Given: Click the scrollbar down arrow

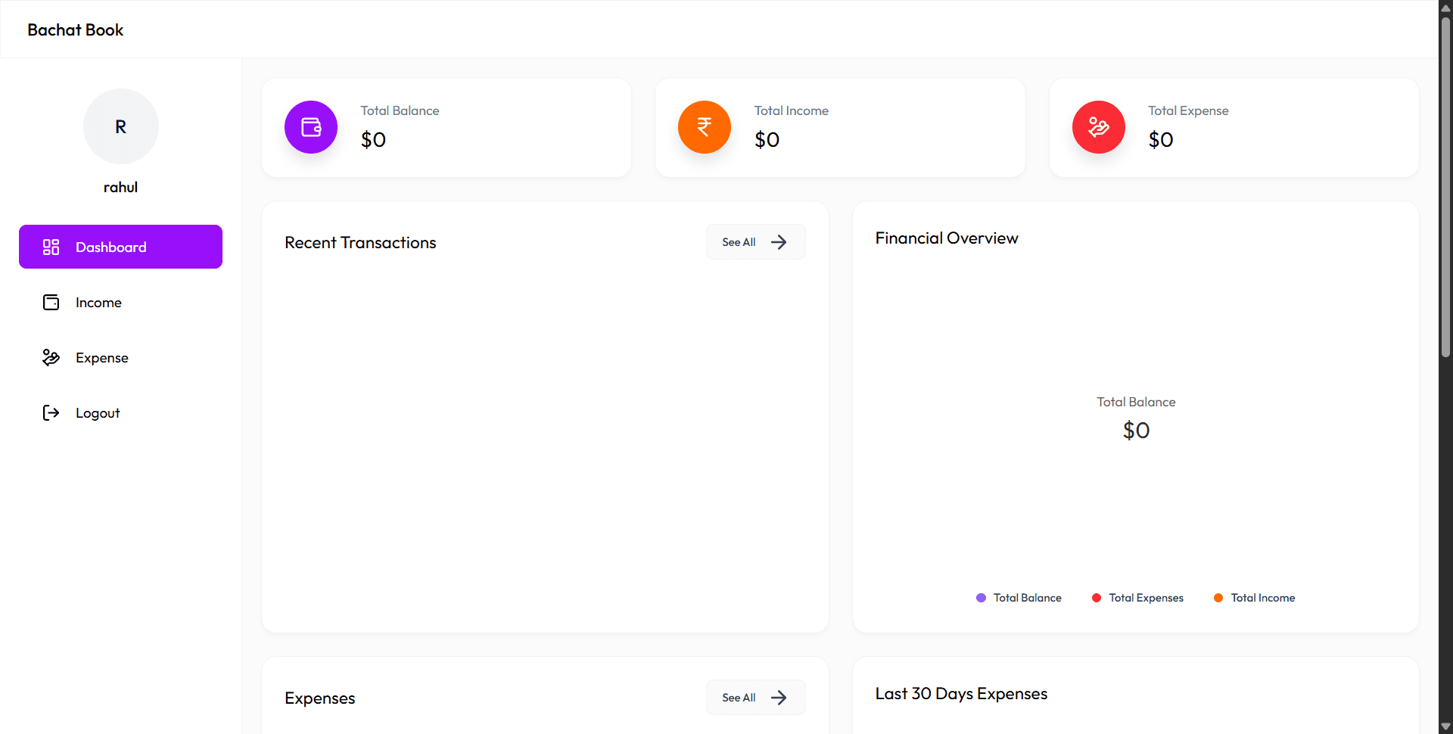Looking at the screenshot, I should point(1445,726).
